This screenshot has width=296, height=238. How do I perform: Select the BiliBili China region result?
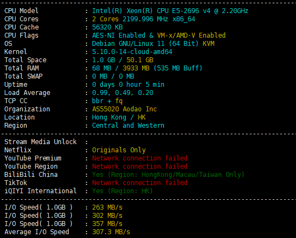pos(168,175)
